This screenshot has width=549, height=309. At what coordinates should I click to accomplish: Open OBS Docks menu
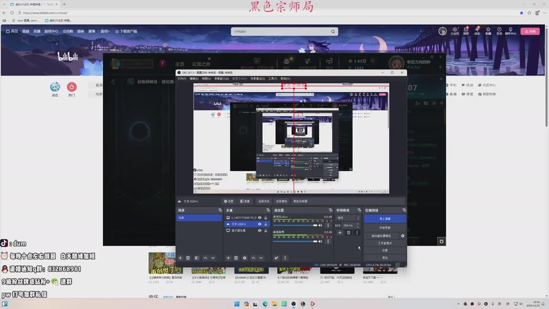[x=221, y=78]
